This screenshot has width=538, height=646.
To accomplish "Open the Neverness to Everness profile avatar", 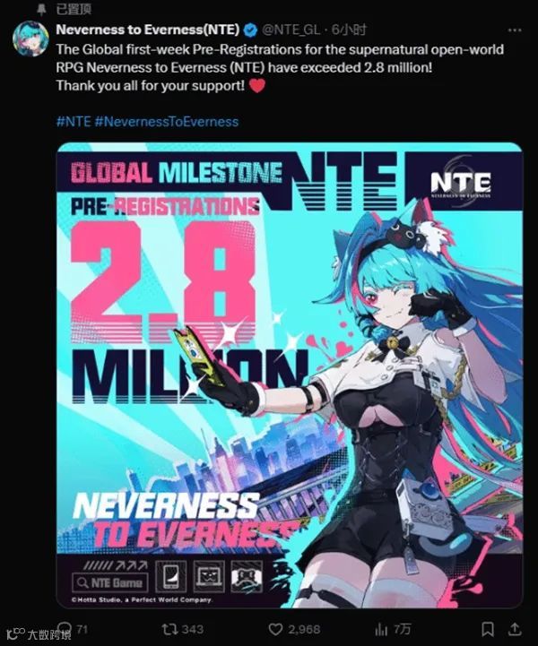I will (x=30, y=39).
